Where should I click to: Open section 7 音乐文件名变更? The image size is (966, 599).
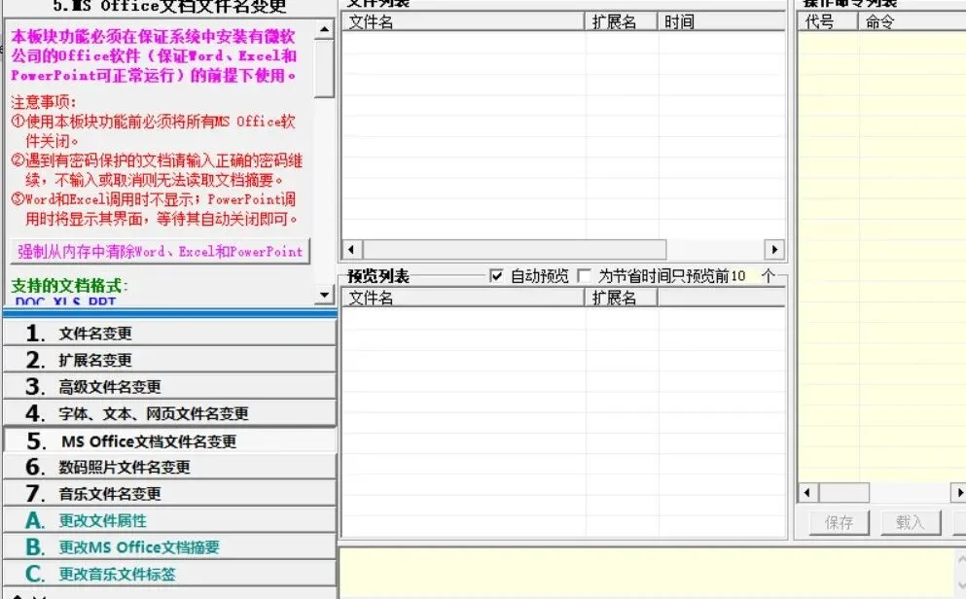169,493
